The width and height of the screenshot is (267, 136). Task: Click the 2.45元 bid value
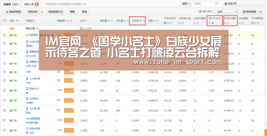84,72
